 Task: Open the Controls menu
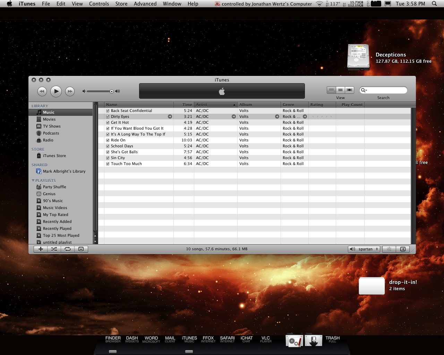pos(99,4)
